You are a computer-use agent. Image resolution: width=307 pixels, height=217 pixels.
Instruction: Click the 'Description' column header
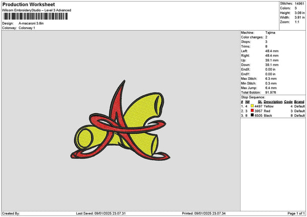tap(273, 102)
